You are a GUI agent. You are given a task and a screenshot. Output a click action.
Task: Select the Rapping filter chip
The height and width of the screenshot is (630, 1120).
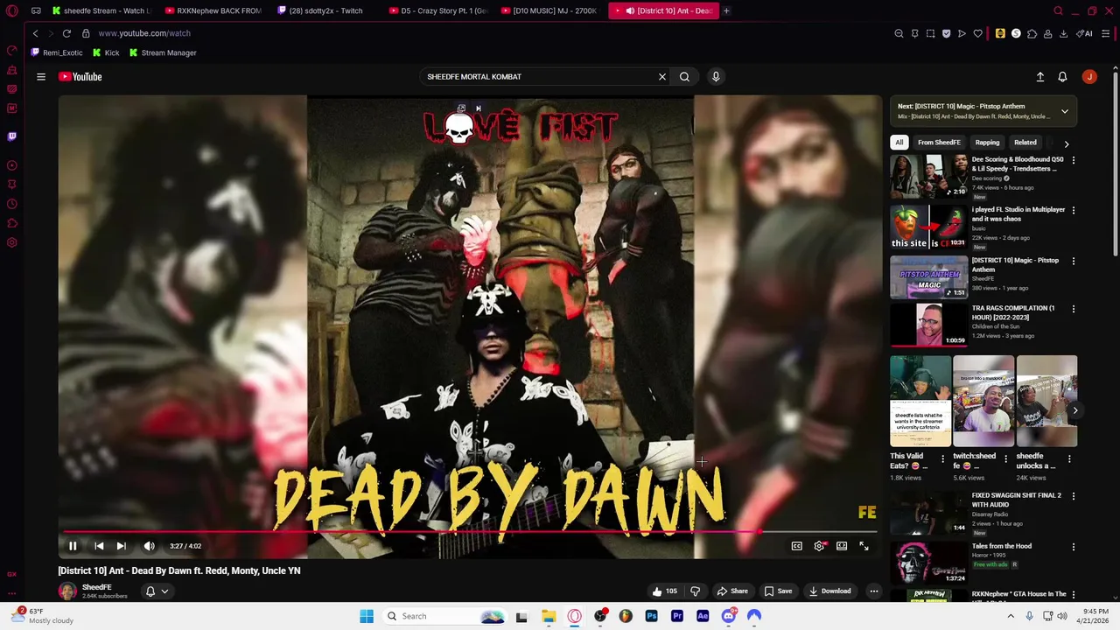[987, 143]
